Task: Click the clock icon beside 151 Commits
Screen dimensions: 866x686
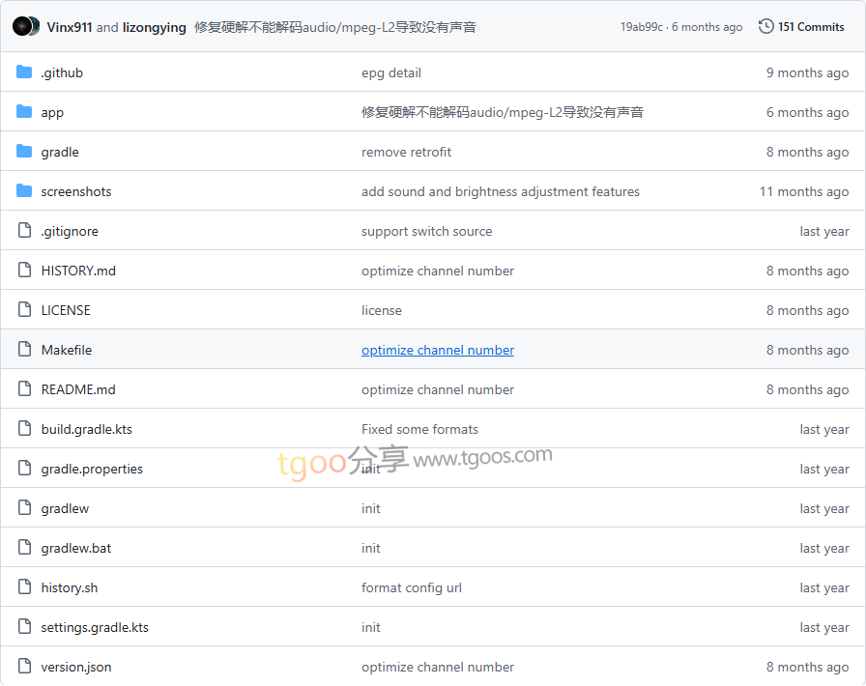Action: click(x=765, y=26)
